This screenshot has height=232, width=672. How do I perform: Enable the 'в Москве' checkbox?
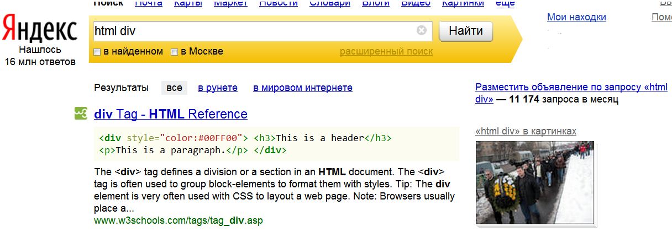175,52
